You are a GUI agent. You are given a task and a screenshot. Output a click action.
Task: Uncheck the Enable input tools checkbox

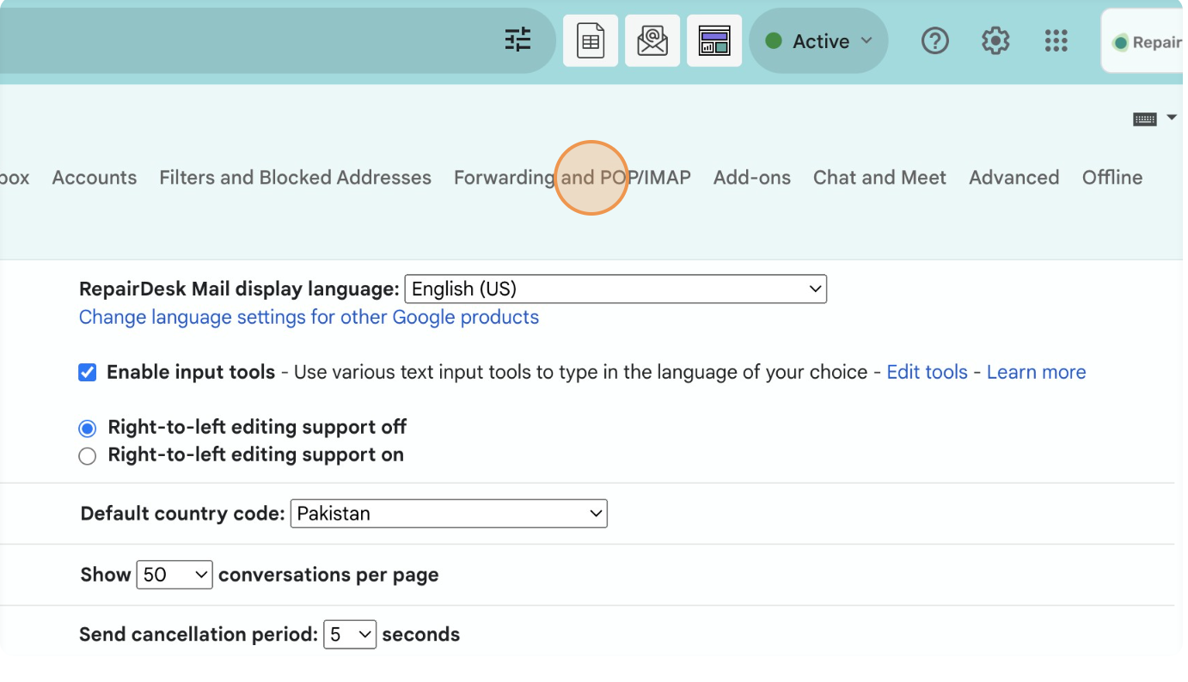coord(88,373)
